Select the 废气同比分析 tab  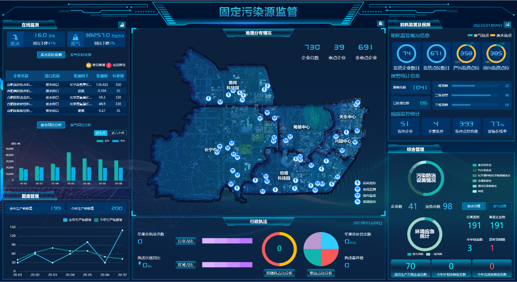pyautogui.click(x=81, y=125)
